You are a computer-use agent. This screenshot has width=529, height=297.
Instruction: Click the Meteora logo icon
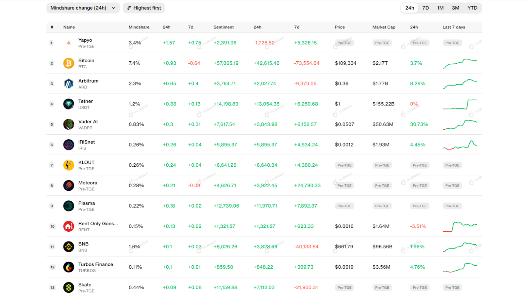[x=69, y=185]
